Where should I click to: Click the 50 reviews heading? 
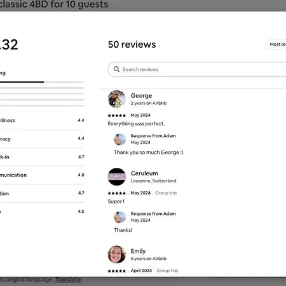click(x=132, y=44)
